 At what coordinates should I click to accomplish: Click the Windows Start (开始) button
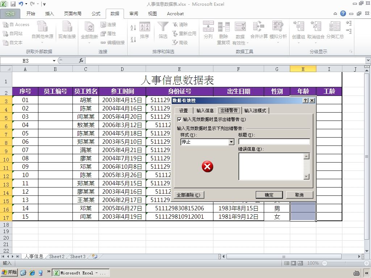point(9,272)
